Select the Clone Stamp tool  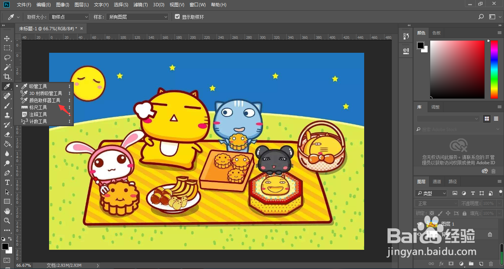(7, 115)
